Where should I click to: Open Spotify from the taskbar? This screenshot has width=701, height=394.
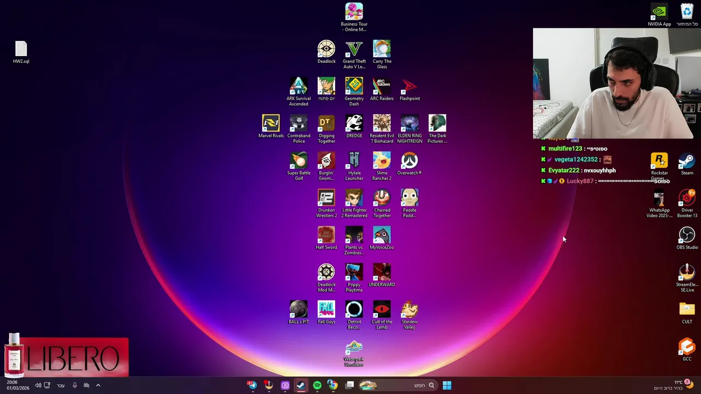[317, 385]
